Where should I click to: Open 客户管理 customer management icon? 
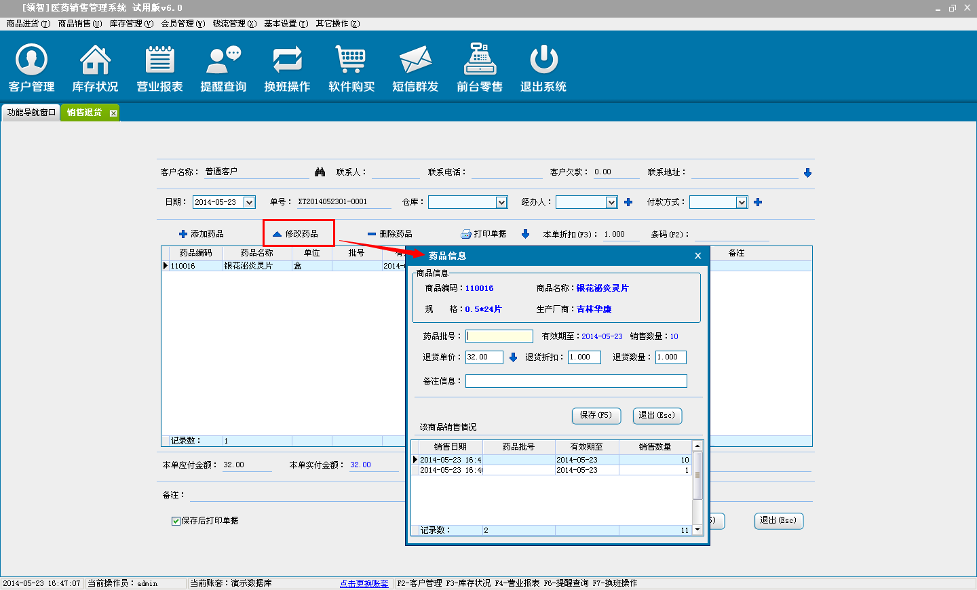(31, 68)
